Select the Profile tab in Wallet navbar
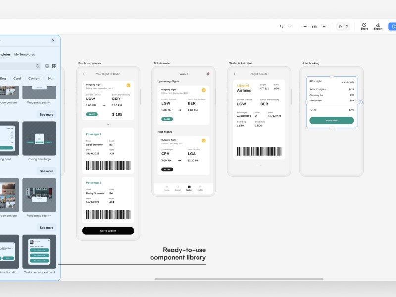 [200, 188]
